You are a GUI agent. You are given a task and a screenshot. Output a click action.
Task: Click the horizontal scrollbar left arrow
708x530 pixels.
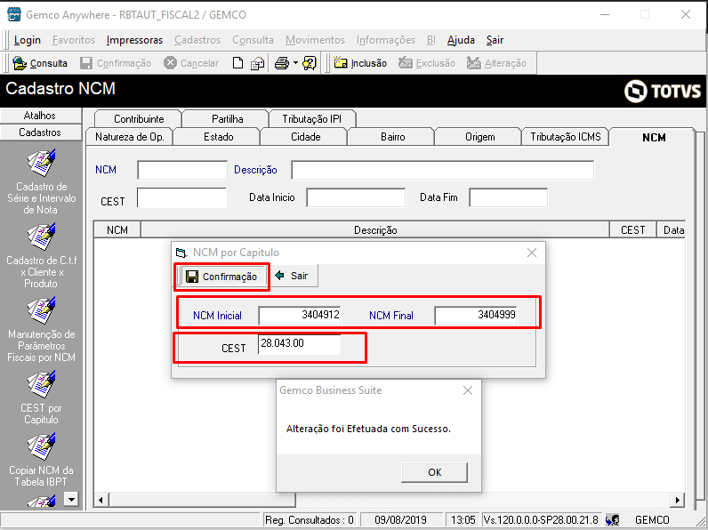tap(101, 500)
